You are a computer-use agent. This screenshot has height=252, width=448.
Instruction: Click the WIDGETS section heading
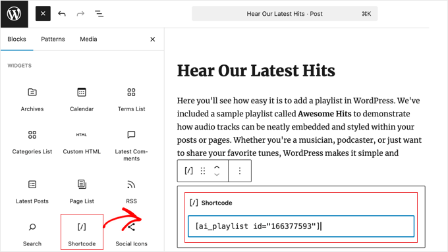pos(19,66)
